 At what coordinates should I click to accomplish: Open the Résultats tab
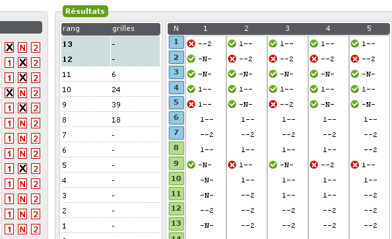point(85,11)
